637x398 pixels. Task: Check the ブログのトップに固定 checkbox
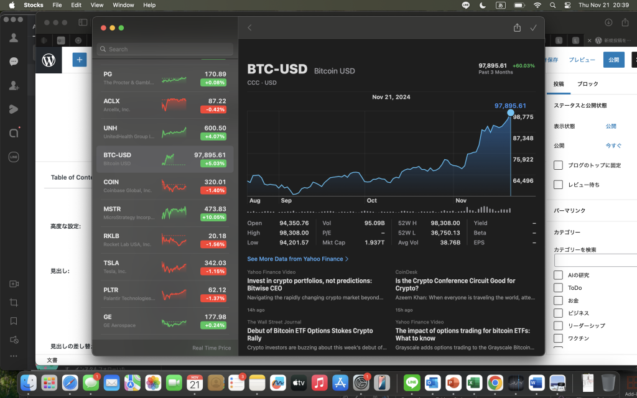[557, 165]
